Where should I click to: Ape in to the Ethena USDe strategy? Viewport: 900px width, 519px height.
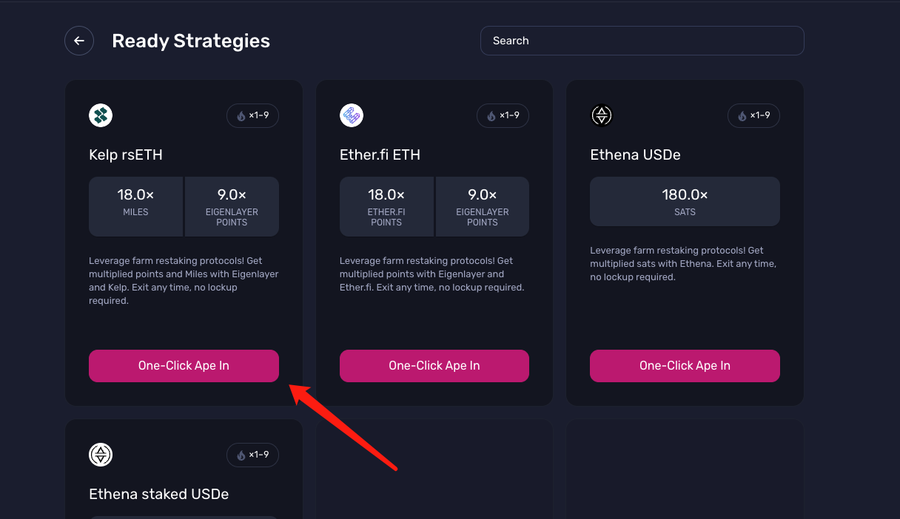point(685,366)
